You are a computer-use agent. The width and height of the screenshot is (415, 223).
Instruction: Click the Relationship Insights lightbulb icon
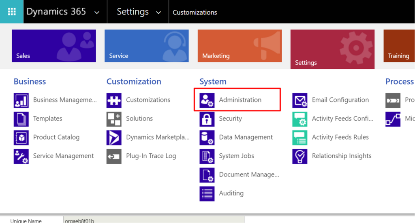(x=300, y=156)
